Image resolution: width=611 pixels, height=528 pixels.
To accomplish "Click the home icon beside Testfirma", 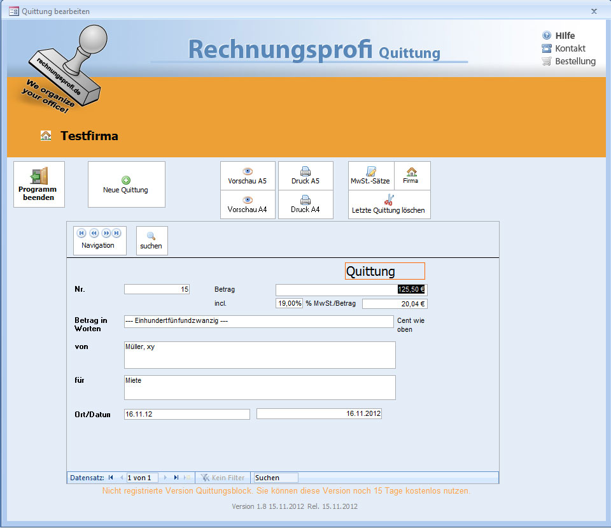I will (46, 136).
